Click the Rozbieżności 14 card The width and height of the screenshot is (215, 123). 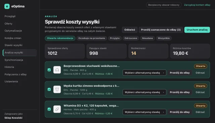pyautogui.click(x=148, y=51)
